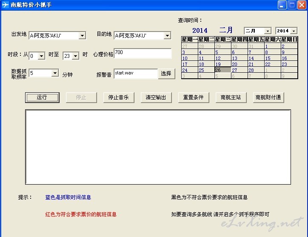Click calendar date 28

pos(256,70)
